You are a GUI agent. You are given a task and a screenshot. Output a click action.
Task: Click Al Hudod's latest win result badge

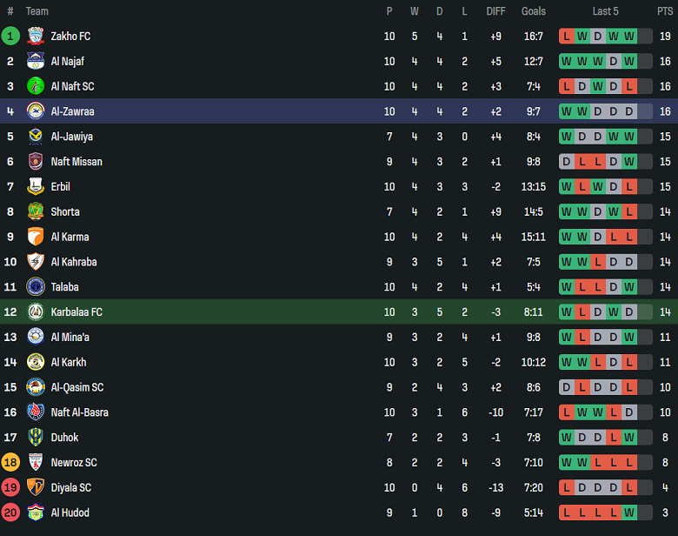click(629, 513)
